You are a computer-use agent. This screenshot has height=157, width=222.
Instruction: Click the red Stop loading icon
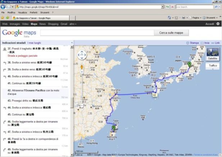(x=172, y=7)
